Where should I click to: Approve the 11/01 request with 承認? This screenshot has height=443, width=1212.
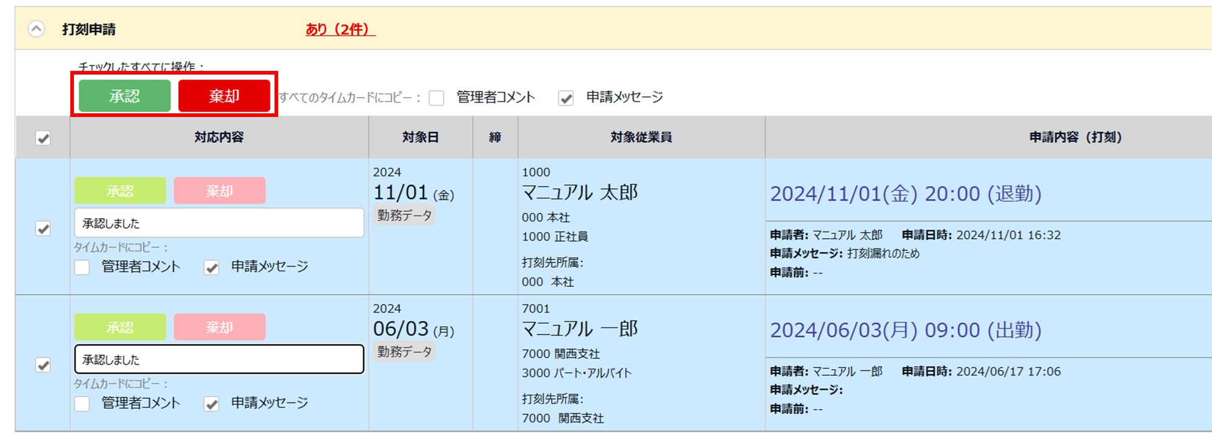click(x=120, y=191)
